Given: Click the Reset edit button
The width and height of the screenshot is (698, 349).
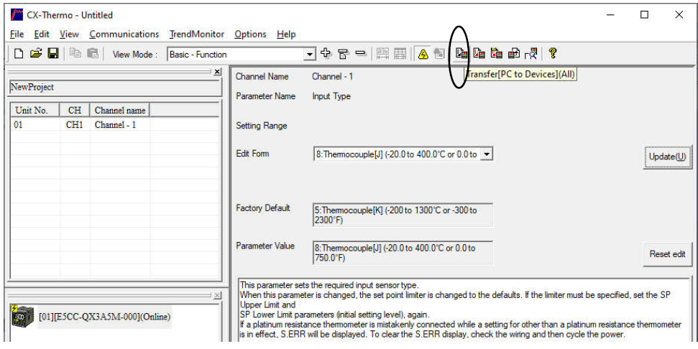Looking at the screenshot, I should pos(667,254).
